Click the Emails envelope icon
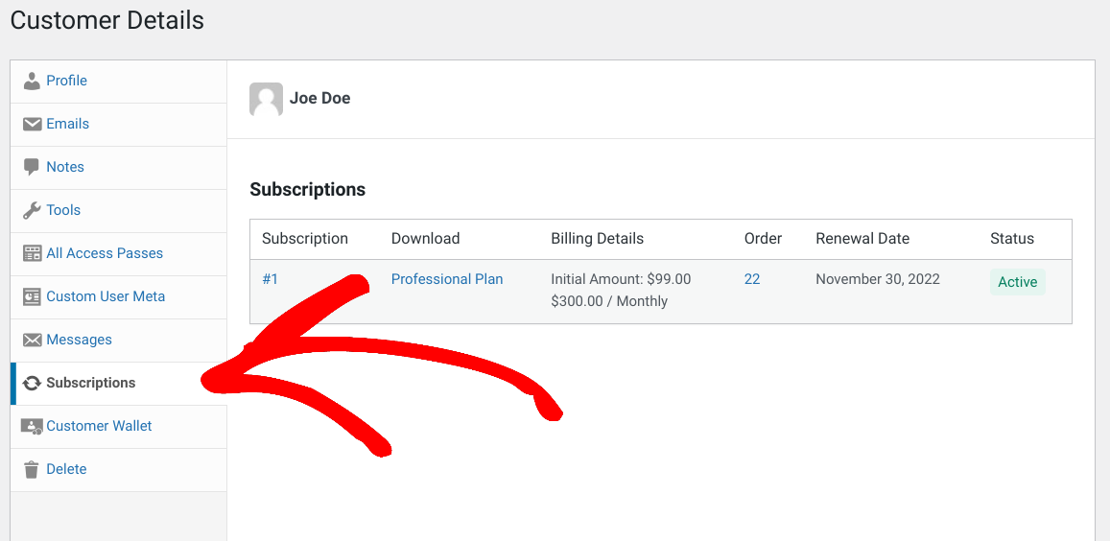Image resolution: width=1110 pixels, height=541 pixels. tap(32, 124)
